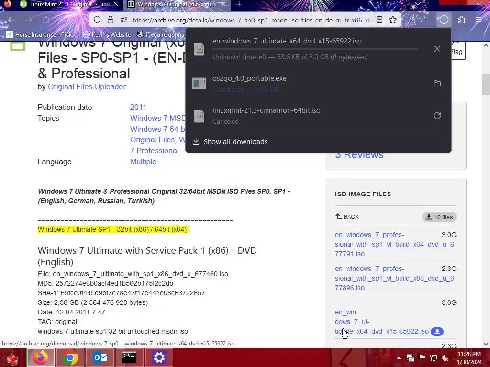Switch to the Windows 7 Original tab
Viewport: 490px width, 367px height.
click(178, 4)
